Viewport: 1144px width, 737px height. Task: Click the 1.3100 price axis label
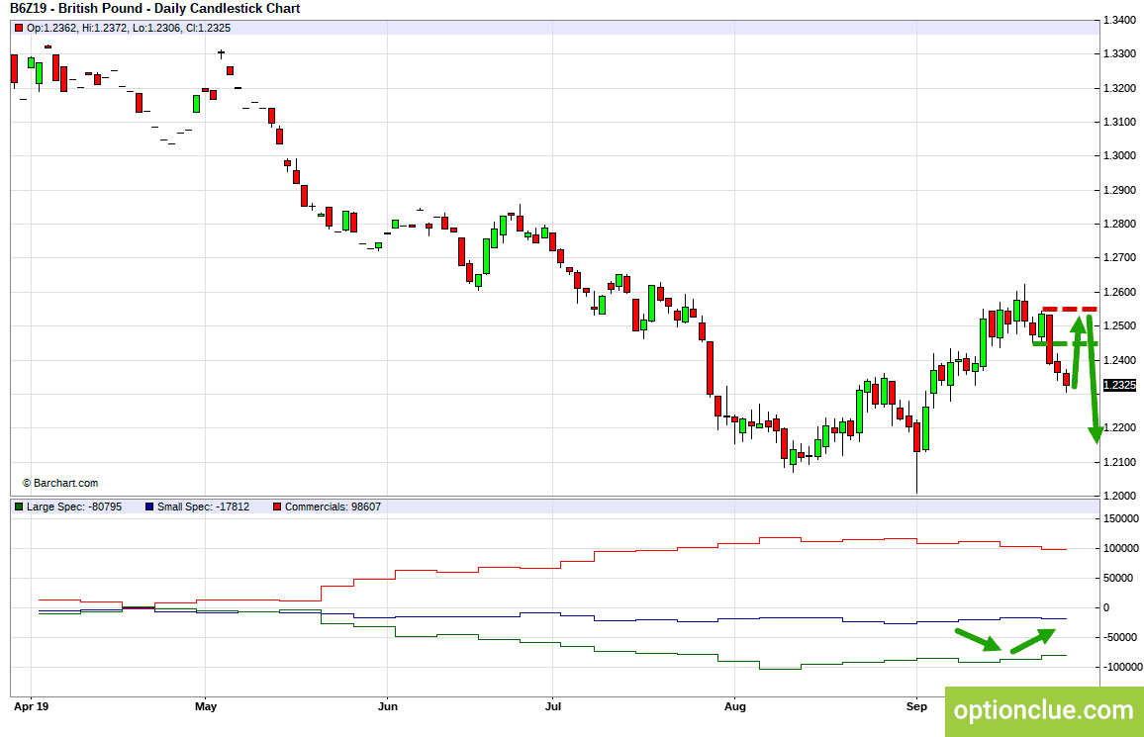[x=1119, y=122]
